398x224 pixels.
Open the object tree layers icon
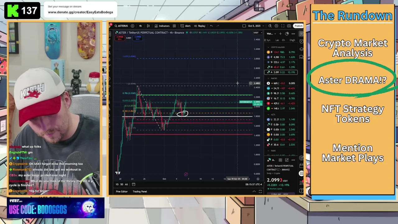301,49
